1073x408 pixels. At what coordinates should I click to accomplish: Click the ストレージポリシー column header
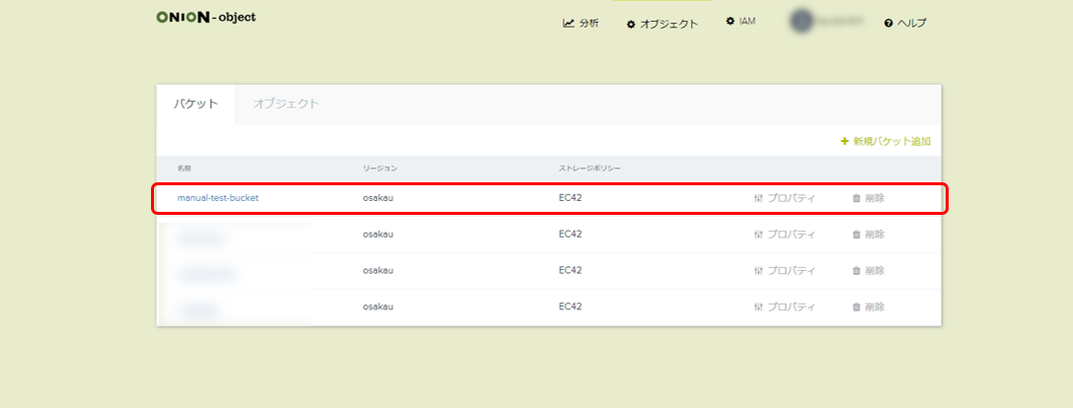point(589,169)
